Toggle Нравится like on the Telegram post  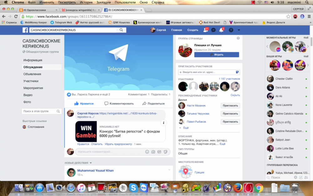[x=84, y=103]
